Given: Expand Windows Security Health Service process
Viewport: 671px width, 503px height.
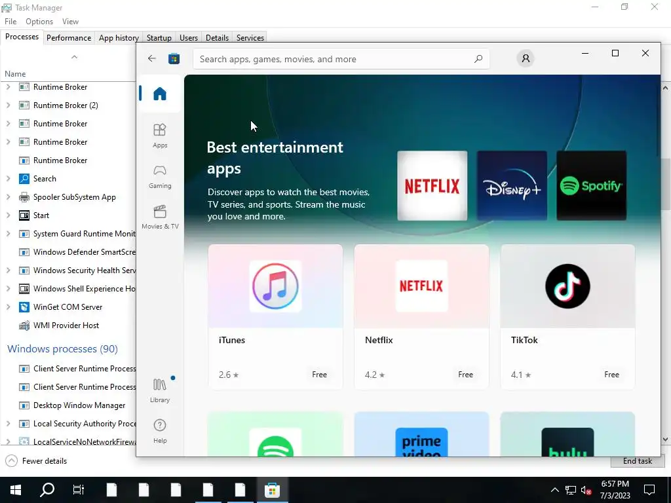Looking at the screenshot, I should tap(8, 270).
